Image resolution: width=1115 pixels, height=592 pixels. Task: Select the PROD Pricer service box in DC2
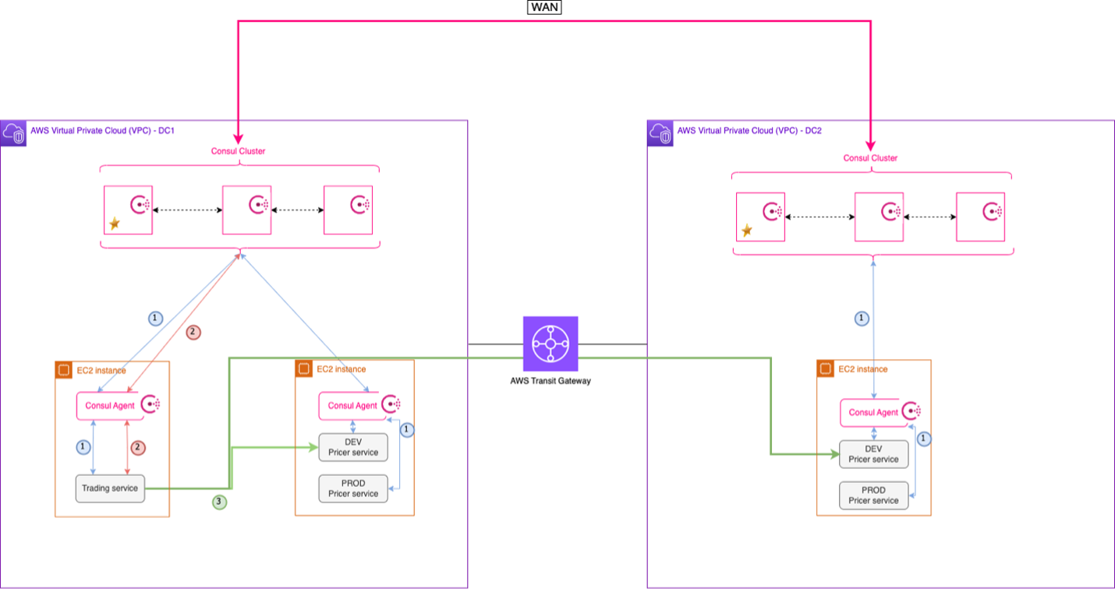click(x=873, y=495)
